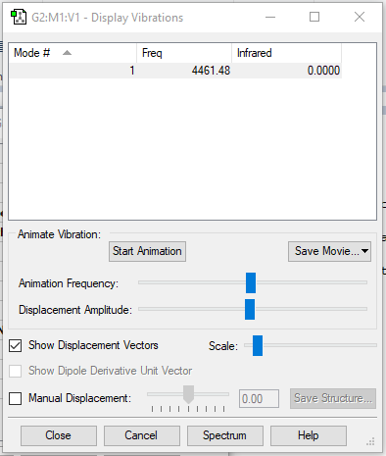Open the Spectrum view
Screen dimensions: 386x456
point(225,435)
